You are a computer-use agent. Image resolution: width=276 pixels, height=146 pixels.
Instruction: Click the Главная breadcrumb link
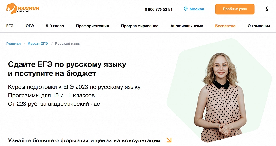click(x=13, y=43)
